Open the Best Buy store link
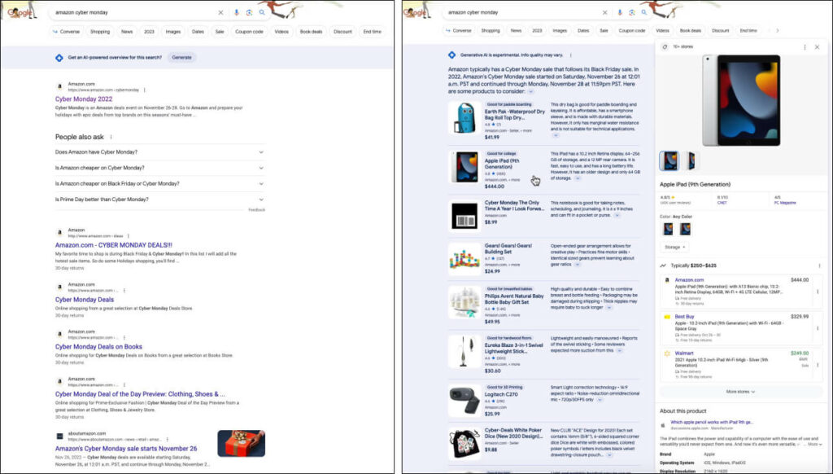Screen dimensions: 833x474 click(x=684, y=317)
